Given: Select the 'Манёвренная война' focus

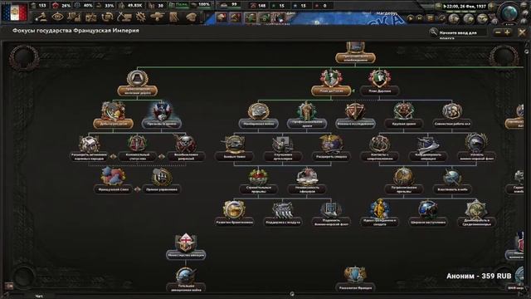Looking at the screenshot, I should click(258, 115).
